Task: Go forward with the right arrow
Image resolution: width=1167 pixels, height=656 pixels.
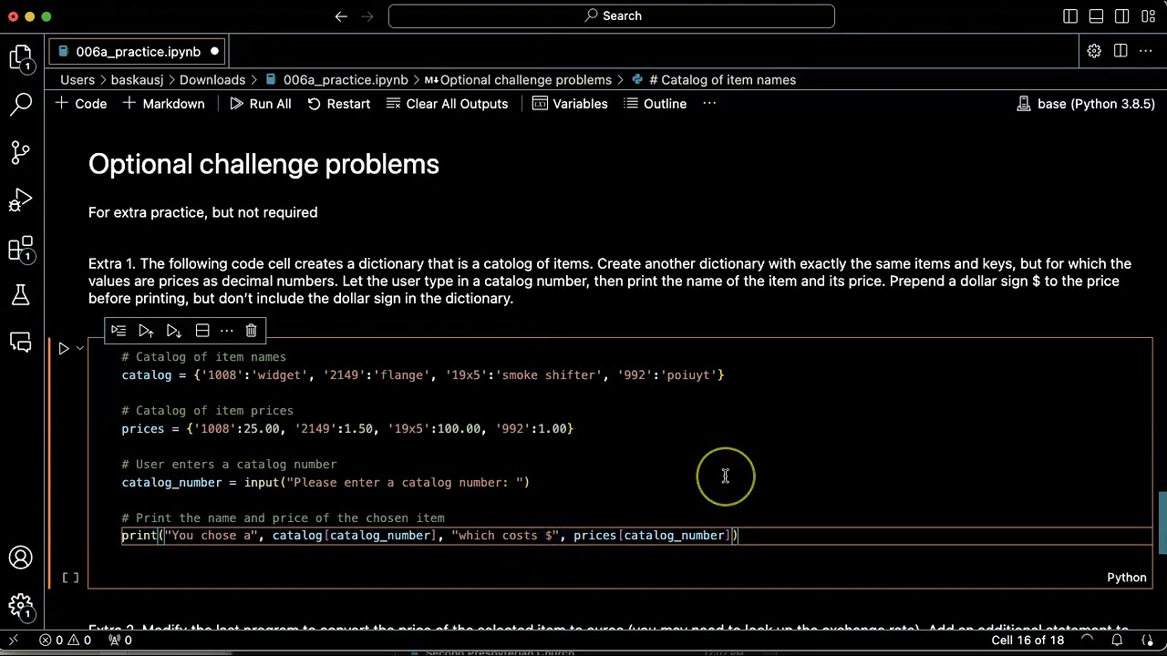Action: pyautogui.click(x=368, y=16)
